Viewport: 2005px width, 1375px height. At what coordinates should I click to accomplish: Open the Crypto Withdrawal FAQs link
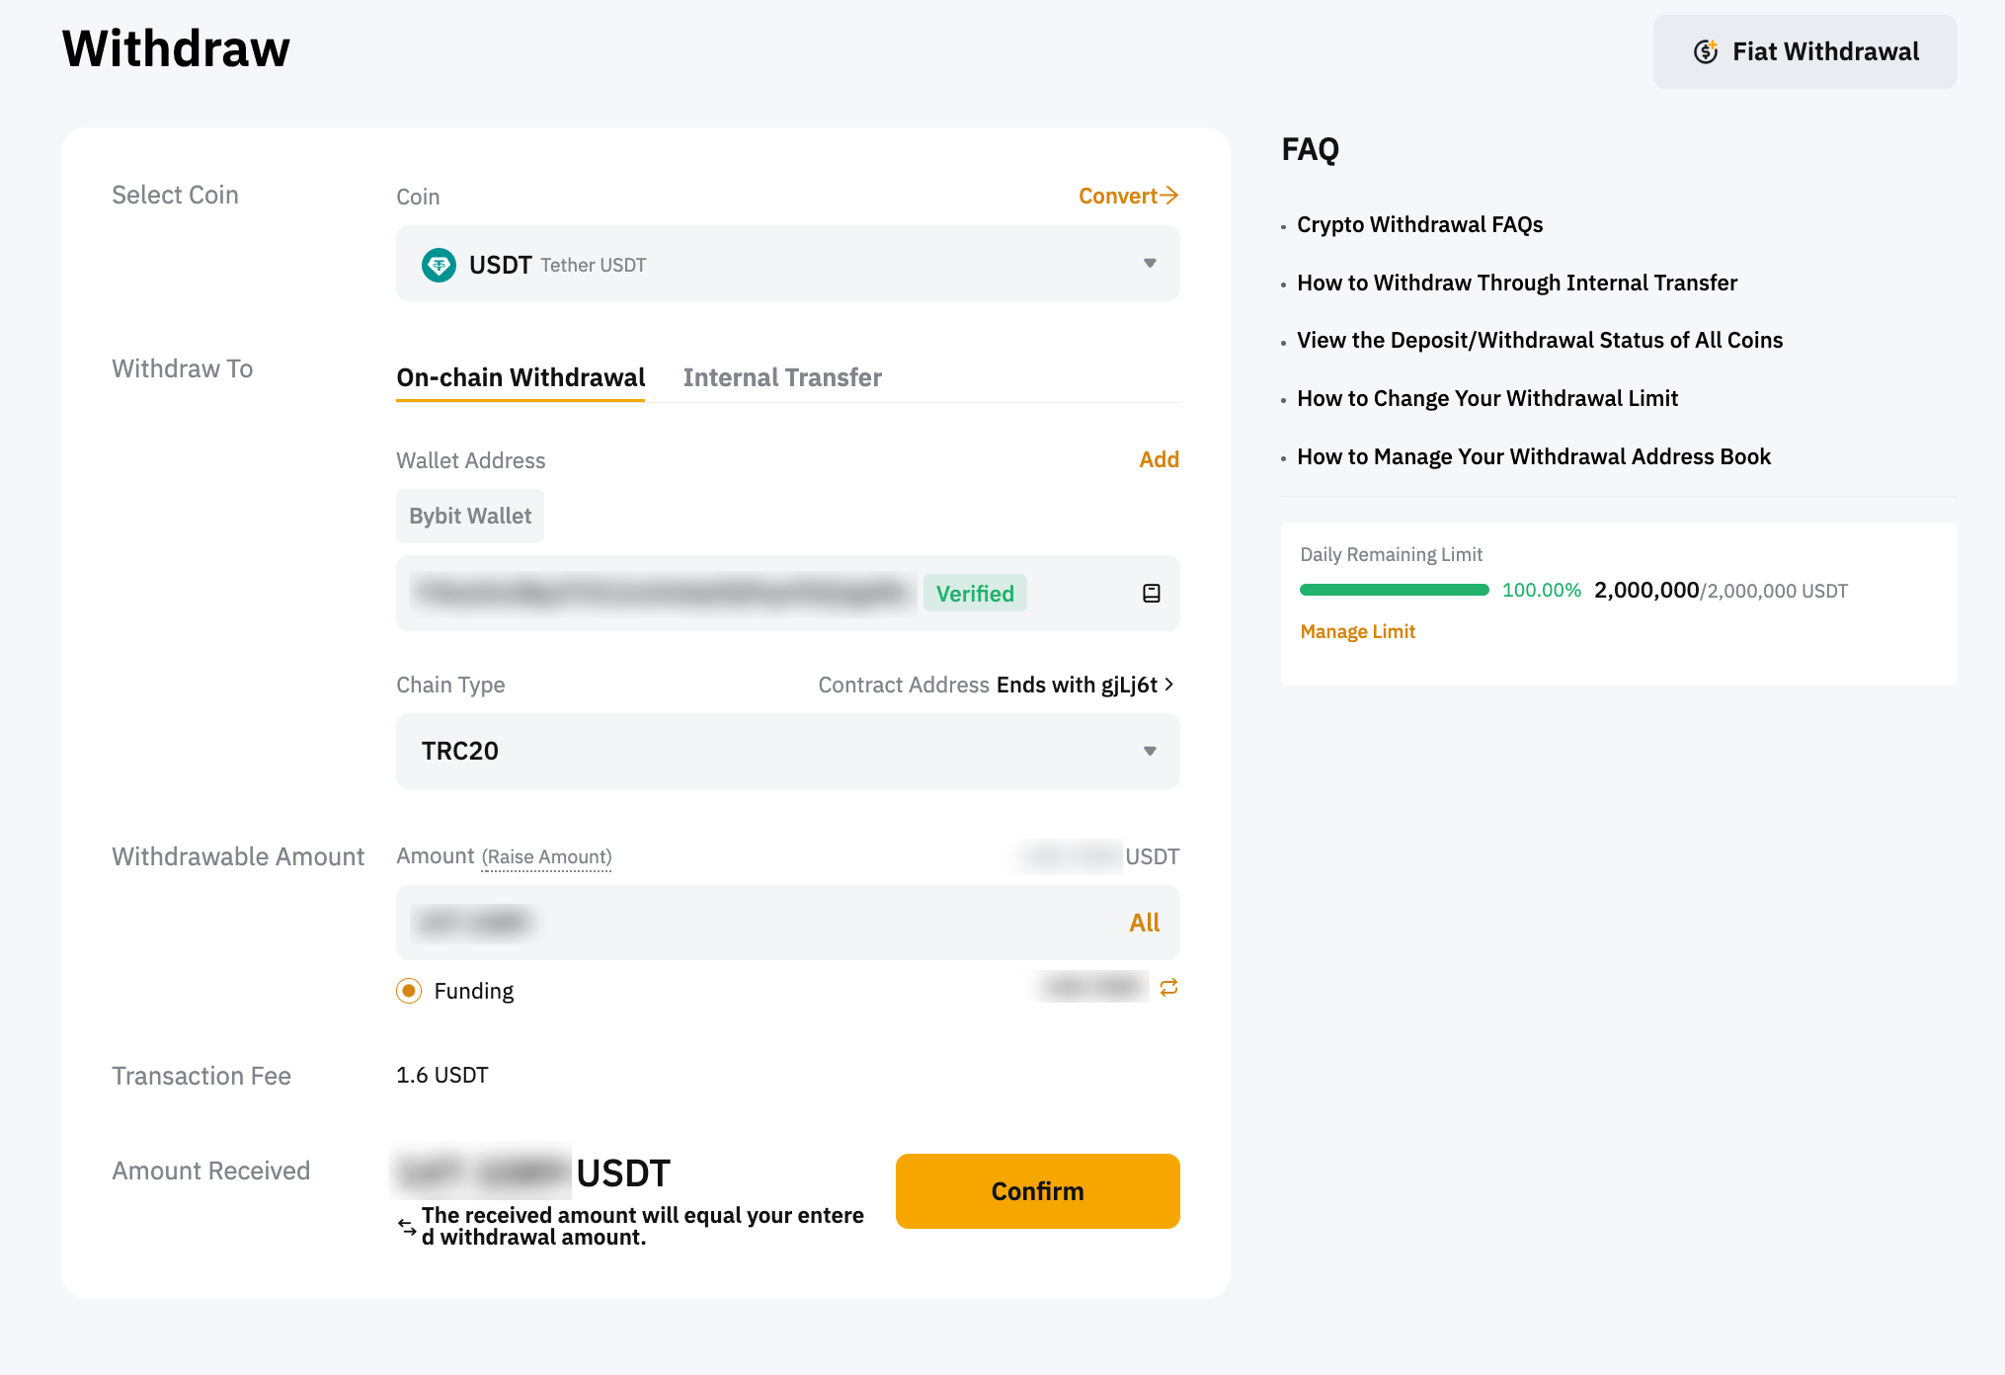click(x=1419, y=224)
